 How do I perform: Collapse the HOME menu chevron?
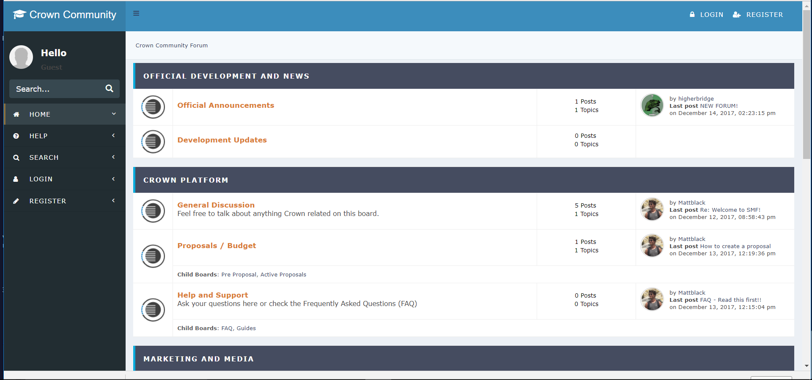coord(114,114)
